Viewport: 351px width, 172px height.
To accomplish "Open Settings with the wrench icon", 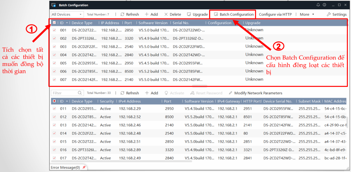I will (336, 14).
